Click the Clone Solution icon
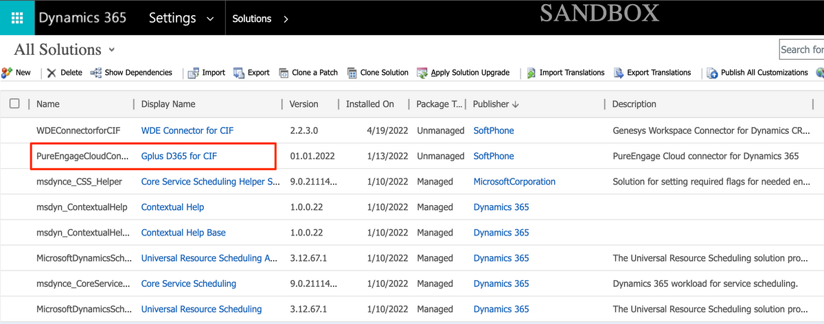The height and width of the screenshot is (324, 824). (352, 73)
